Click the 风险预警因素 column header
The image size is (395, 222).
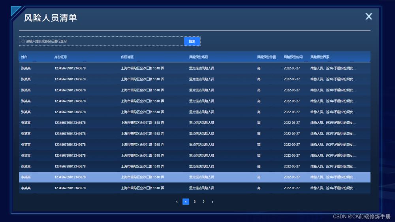tap(320, 57)
